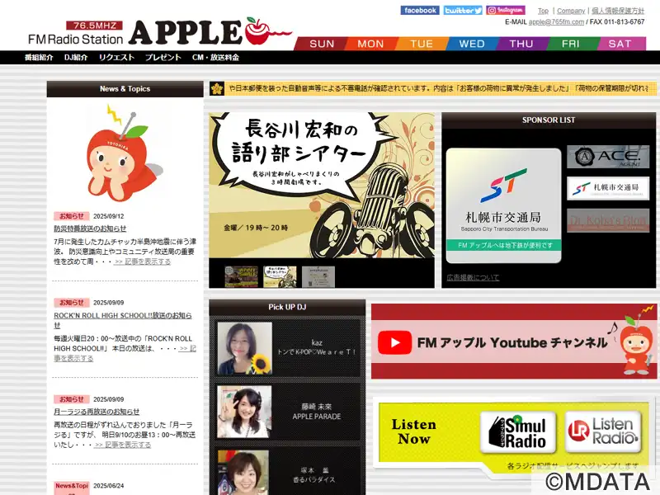Open 藤崎 未來 DJ photo

tap(244, 412)
